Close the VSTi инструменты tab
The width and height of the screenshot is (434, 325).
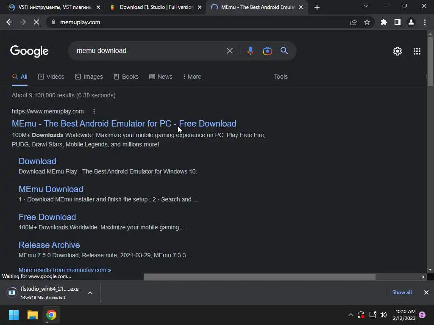(98, 7)
